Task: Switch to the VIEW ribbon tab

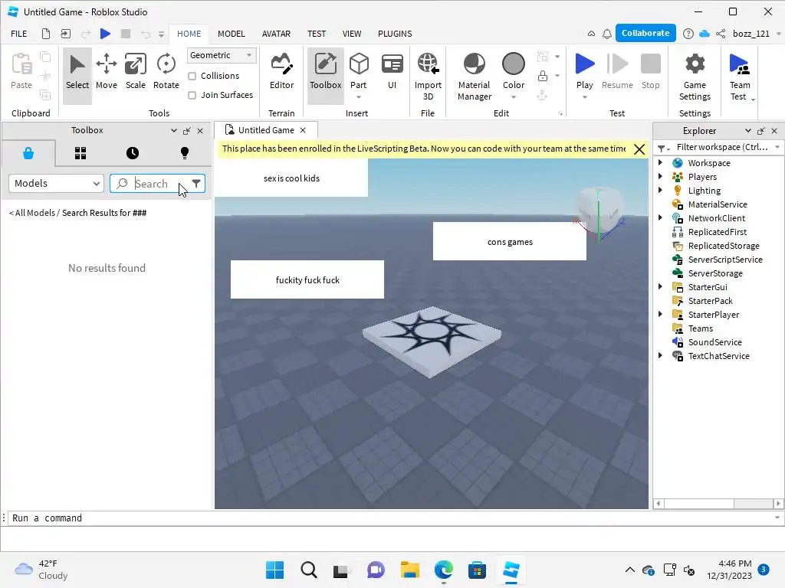Action: pos(351,34)
